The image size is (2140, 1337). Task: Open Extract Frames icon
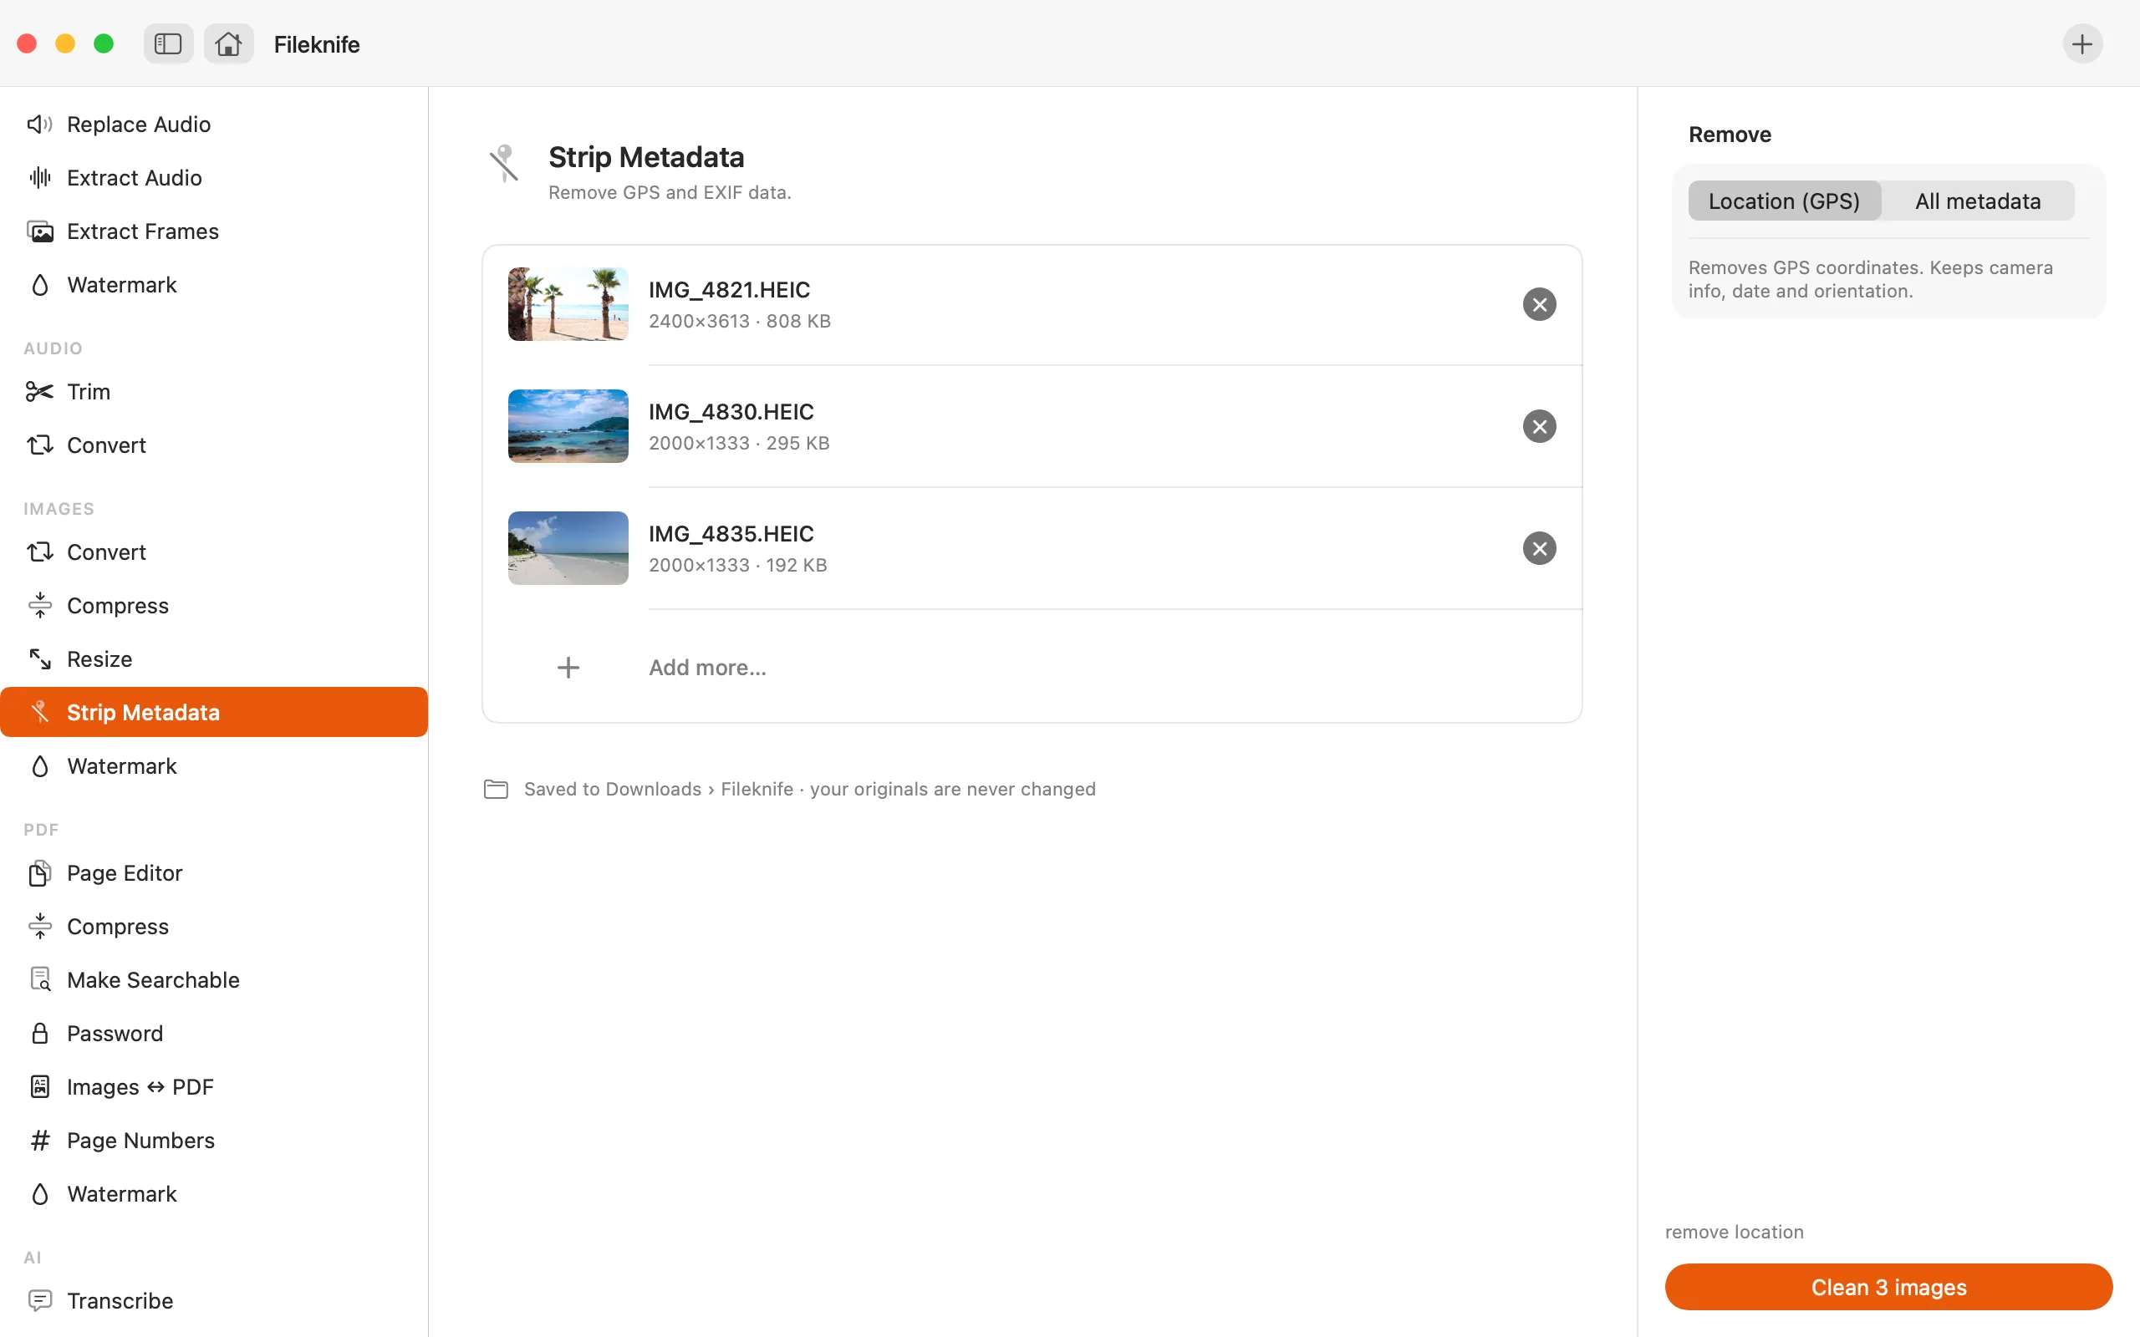(x=40, y=231)
